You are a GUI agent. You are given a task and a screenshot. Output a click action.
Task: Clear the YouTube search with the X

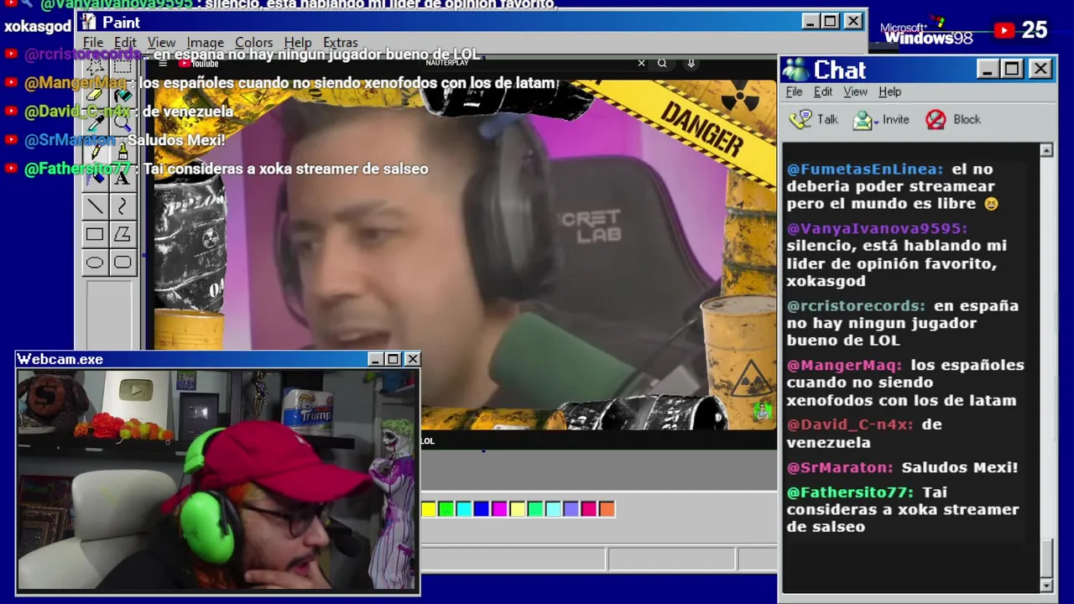[x=641, y=63]
